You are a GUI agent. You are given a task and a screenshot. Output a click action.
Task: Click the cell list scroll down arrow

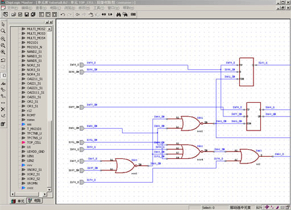click(49, 190)
